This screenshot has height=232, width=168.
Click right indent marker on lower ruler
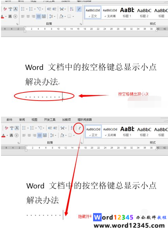[x=156, y=149]
